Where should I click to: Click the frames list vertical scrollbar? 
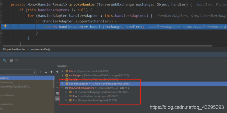(54, 82)
